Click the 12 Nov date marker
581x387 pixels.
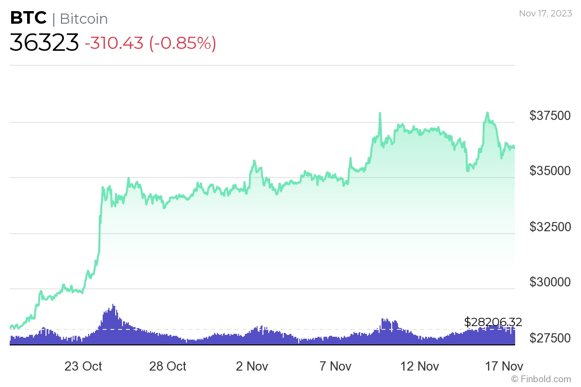pos(420,366)
